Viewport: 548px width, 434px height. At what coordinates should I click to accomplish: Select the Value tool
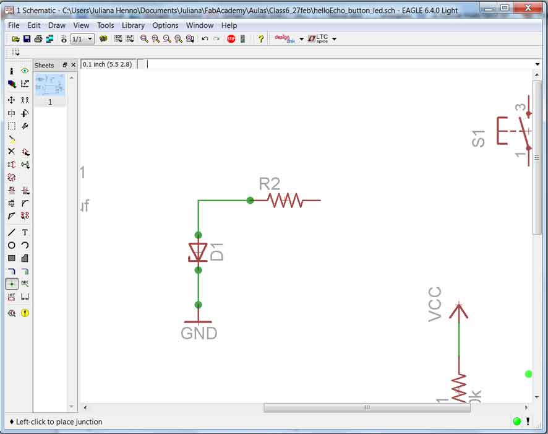(x=25, y=190)
